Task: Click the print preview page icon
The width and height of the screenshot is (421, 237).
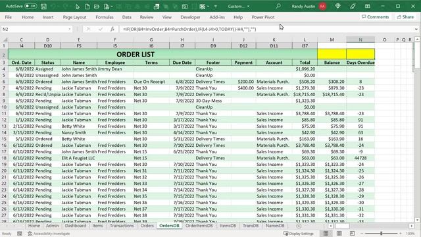Action: tap(107, 7)
